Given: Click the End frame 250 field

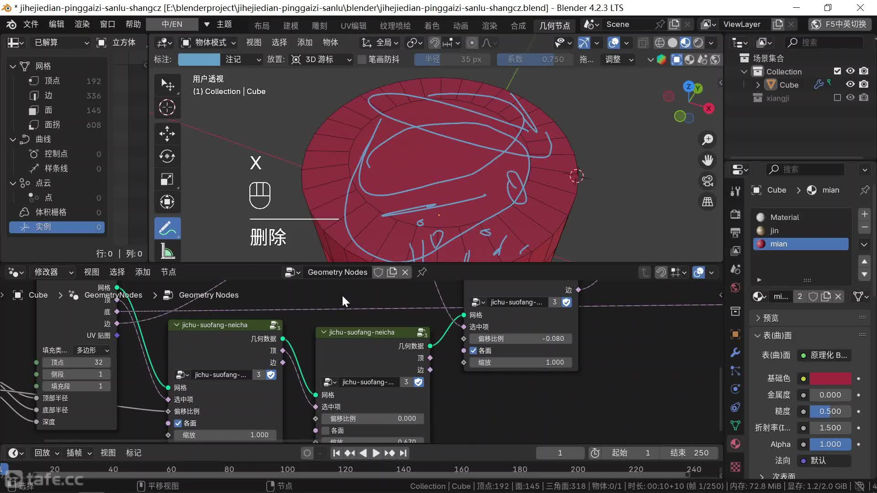Looking at the screenshot, I should pos(689,453).
